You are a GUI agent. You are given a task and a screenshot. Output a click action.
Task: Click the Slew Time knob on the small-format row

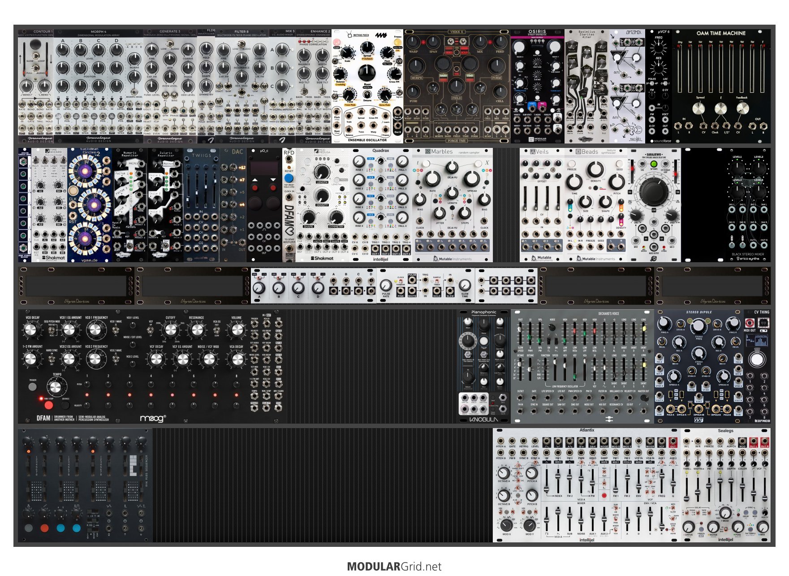465,286
